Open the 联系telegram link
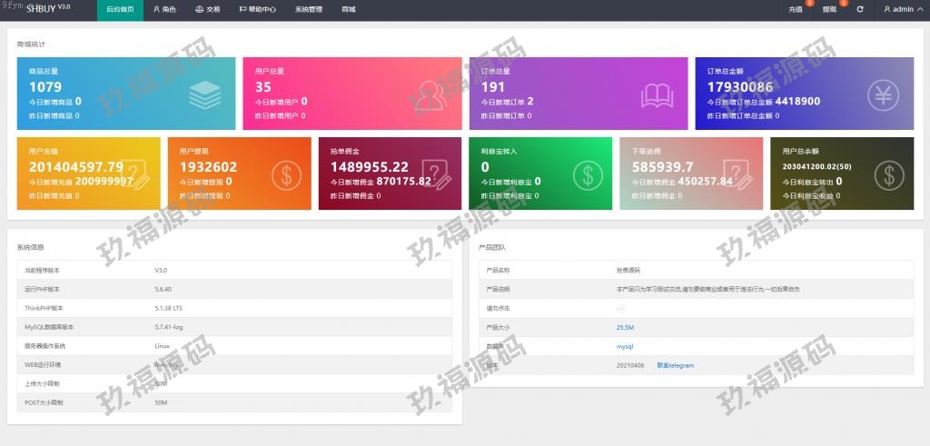 [x=676, y=365]
